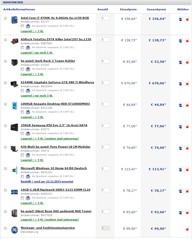This screenshot has height=239, width=193.
Task: Click the quantity field for Samsung 850 Evo
Action: [106, 126]
